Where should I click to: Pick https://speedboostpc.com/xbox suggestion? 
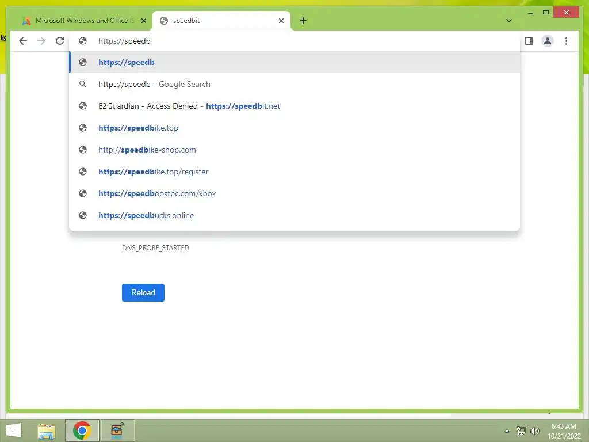294,193
